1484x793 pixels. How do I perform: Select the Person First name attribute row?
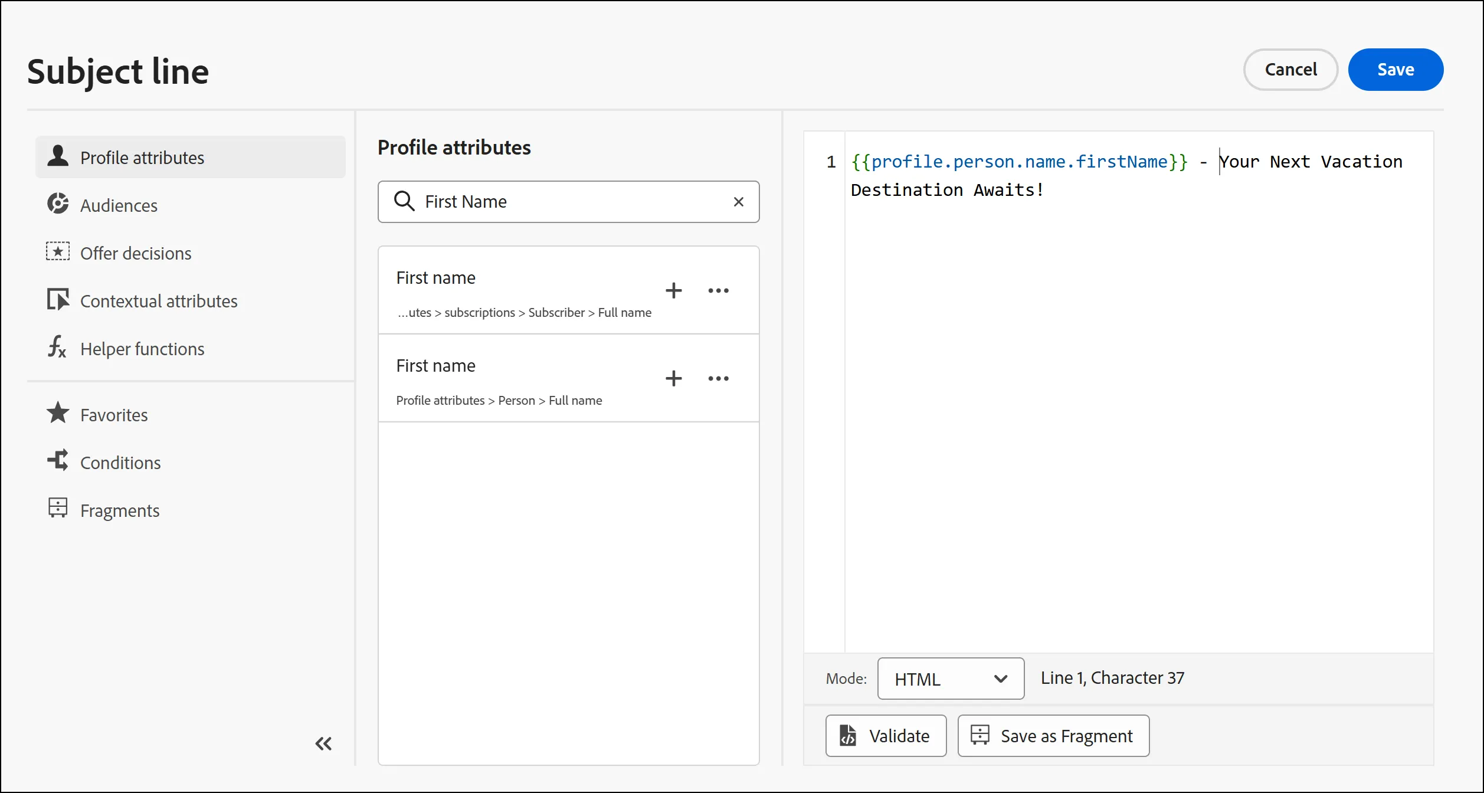[x=568, y=378]
